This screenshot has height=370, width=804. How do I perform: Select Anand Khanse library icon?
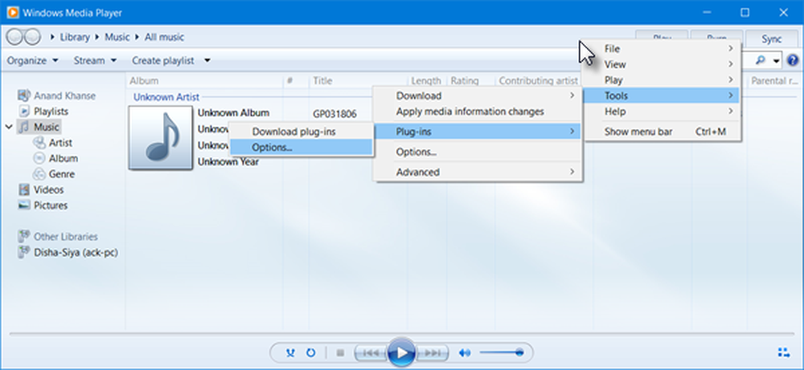[x=24, y=96]
